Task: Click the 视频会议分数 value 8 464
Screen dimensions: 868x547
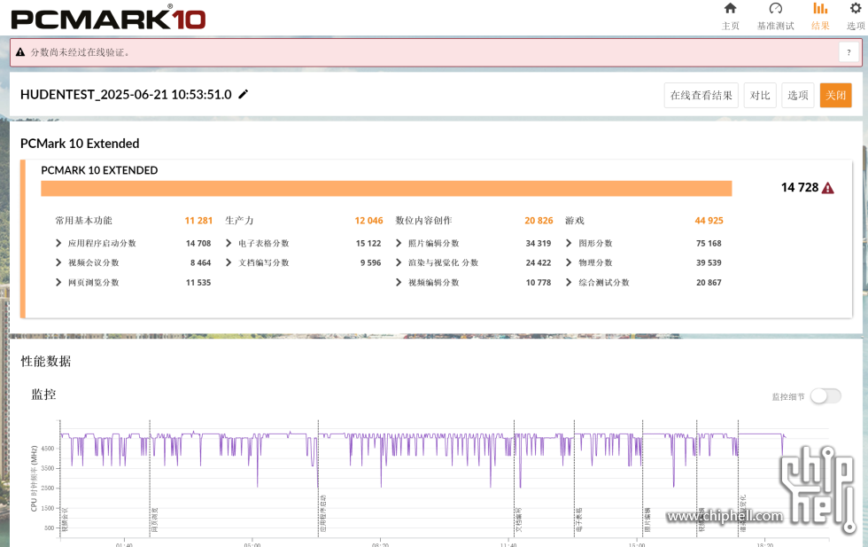Action: pos(201,262)
